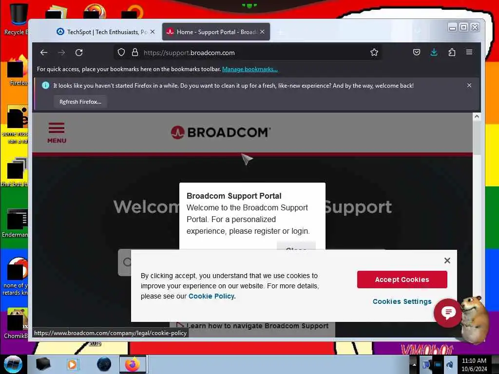Select Home - Support Portal tab

[216, 32]
